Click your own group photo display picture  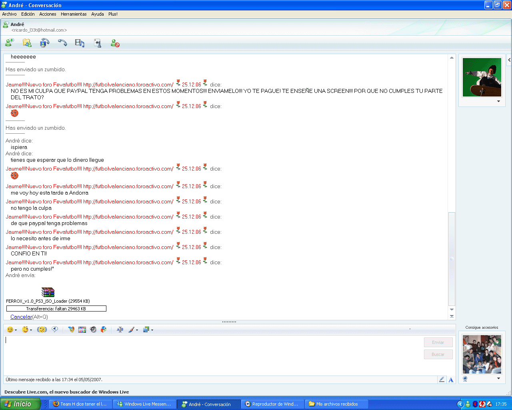[482, 354]
